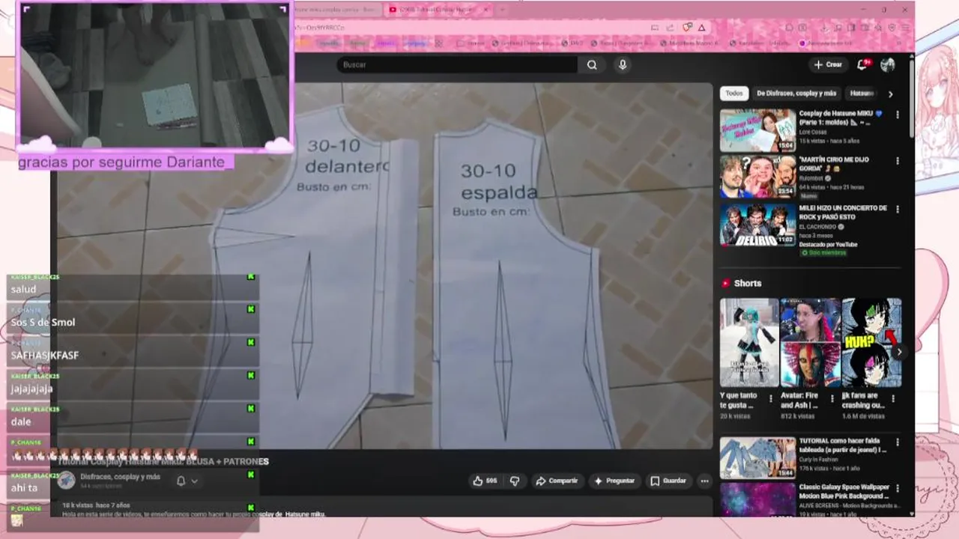959x539 pixels.
Task: Click the 'Shorts' section heading
Action: 747,284
